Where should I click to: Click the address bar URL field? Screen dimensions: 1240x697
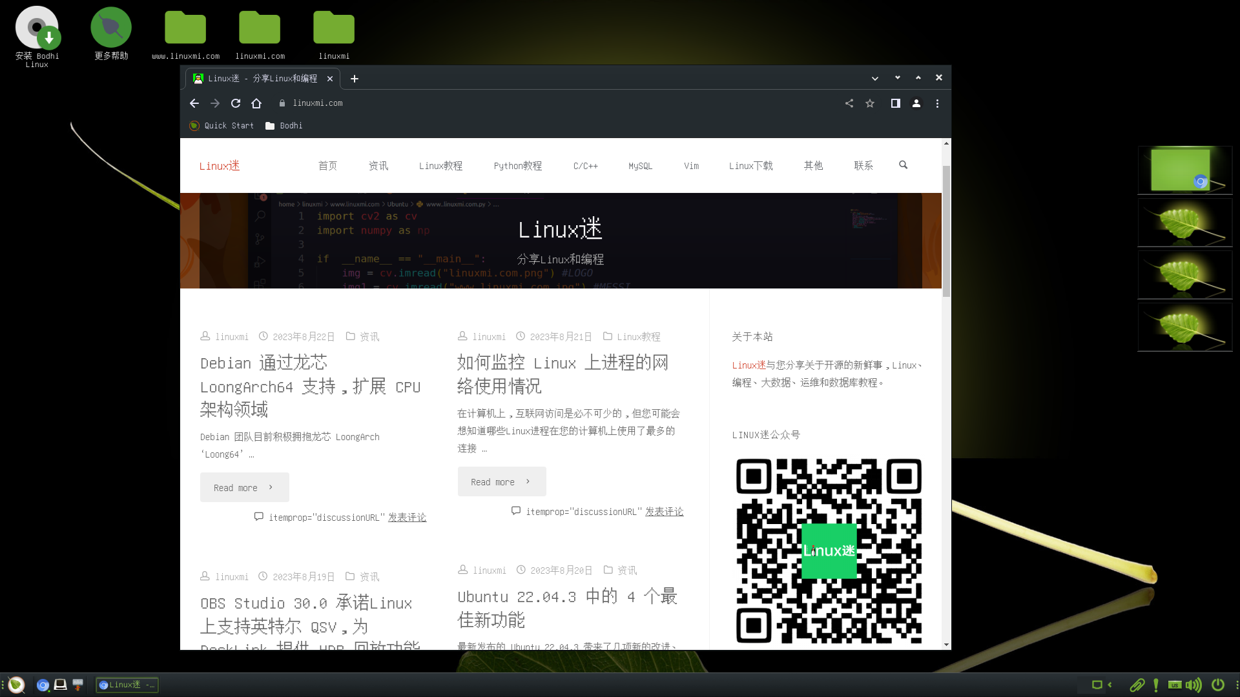(555, 103)
